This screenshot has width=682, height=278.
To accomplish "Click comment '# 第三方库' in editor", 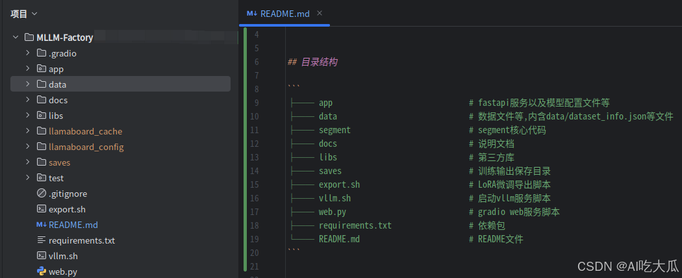I will [x=492, y=157].
